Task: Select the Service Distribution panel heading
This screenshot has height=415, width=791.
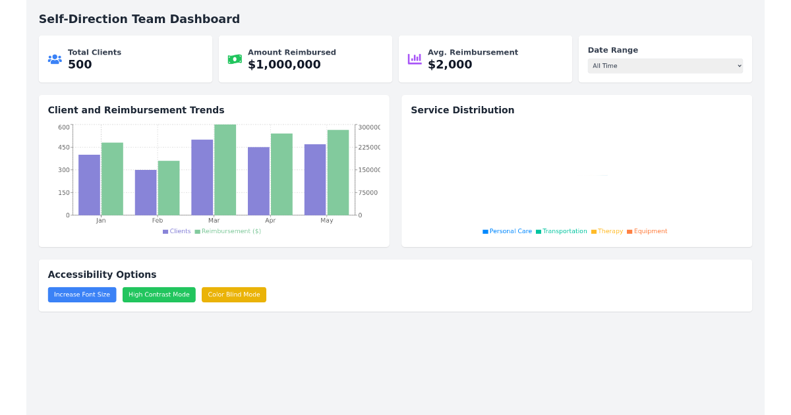Action: point(462,110)
